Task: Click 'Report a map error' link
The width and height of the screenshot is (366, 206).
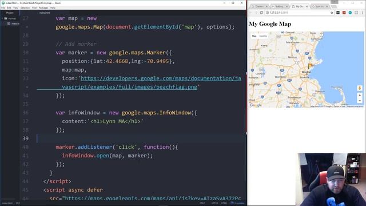Action: 355,106
